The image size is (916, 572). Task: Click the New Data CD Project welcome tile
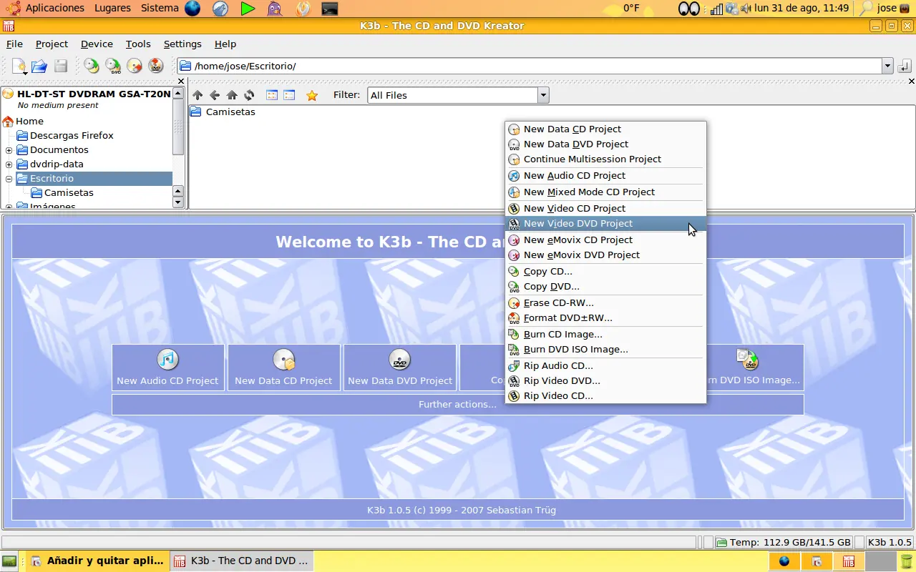tap(284, 368)
